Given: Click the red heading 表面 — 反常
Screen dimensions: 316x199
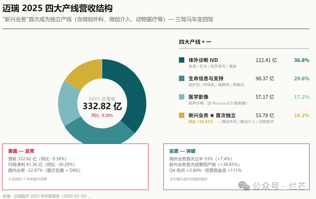Looking at the screenshot, I should 21,151.
